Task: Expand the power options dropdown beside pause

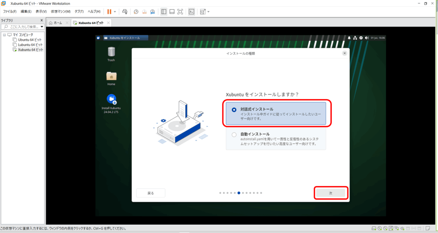Action: point(115,12)
